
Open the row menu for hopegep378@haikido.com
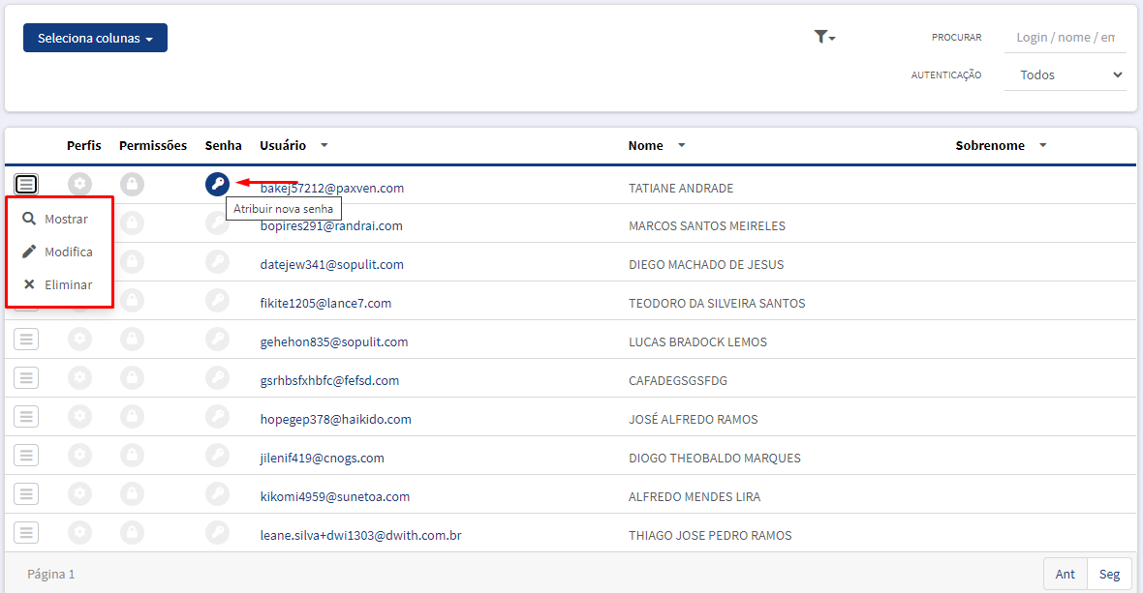point(26,416)
